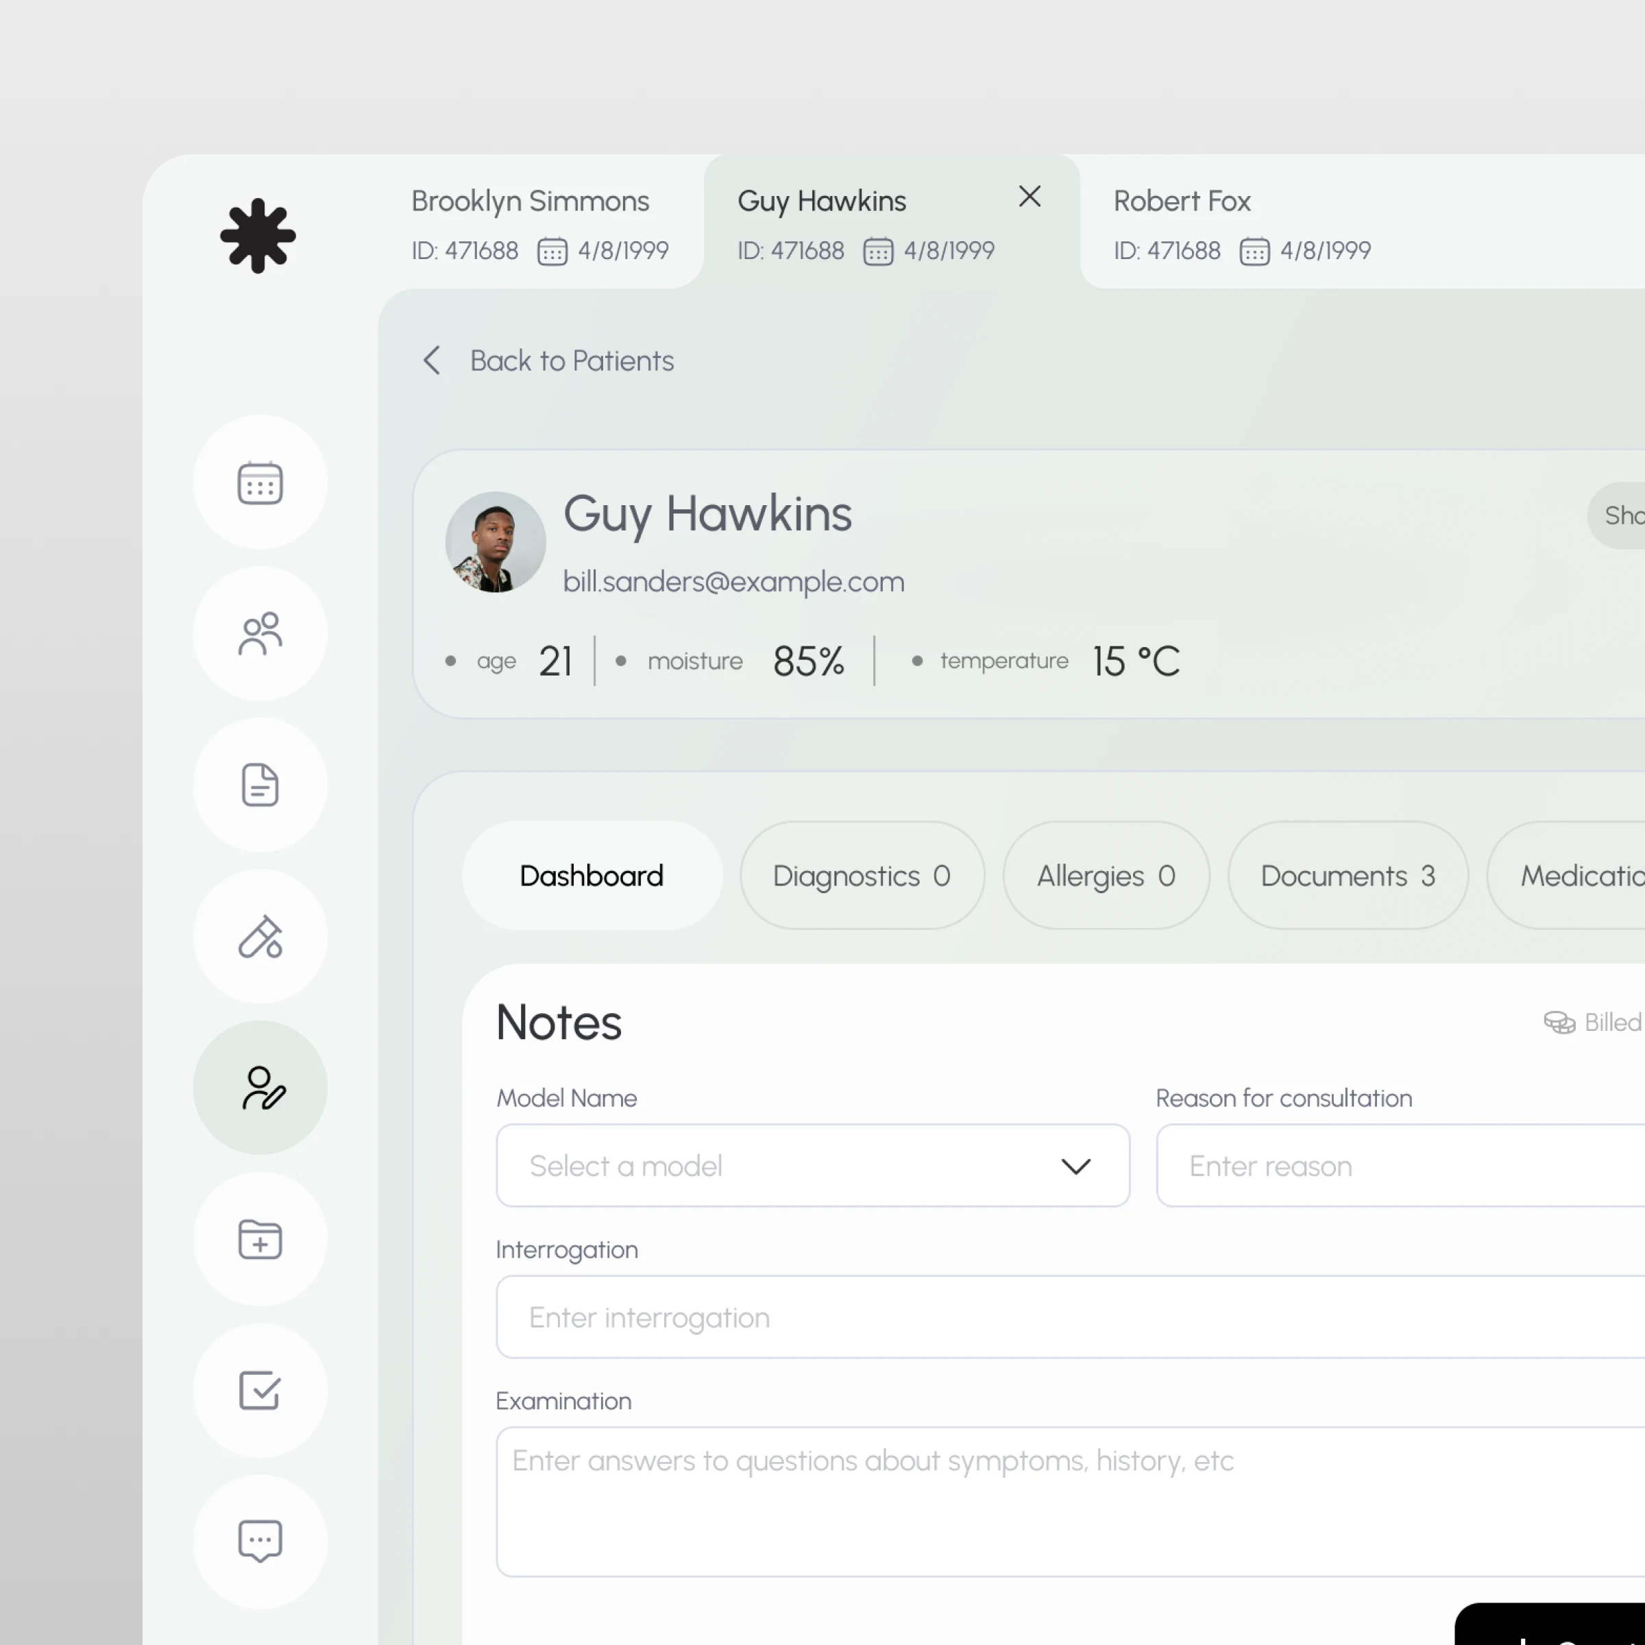Open the calendar sidebar icon

coord(260,483)
